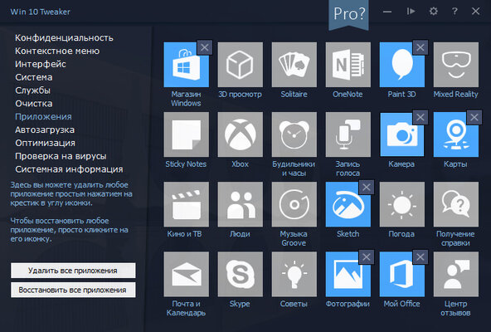Select the Mixed Reality icon
The height and width of the screenshot is (332, 491).
(456, 65)
